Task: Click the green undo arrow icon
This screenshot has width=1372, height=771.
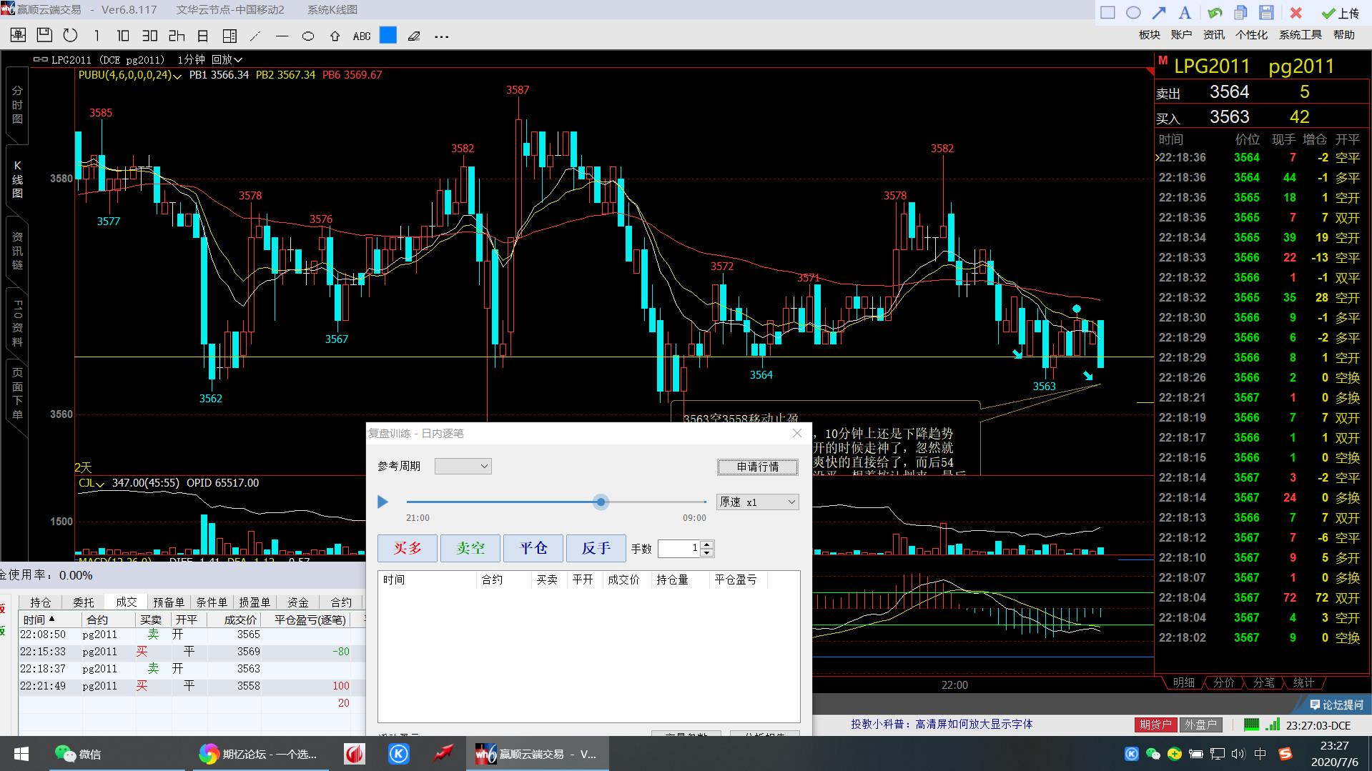Action: tap(1214, 12)
